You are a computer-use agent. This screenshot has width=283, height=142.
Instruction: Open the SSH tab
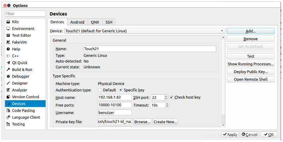pos(109,22)
